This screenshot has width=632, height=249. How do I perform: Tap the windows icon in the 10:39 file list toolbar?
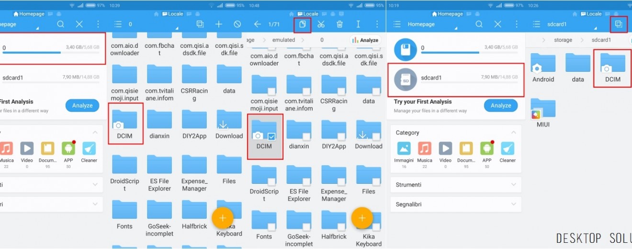point(200,24)
